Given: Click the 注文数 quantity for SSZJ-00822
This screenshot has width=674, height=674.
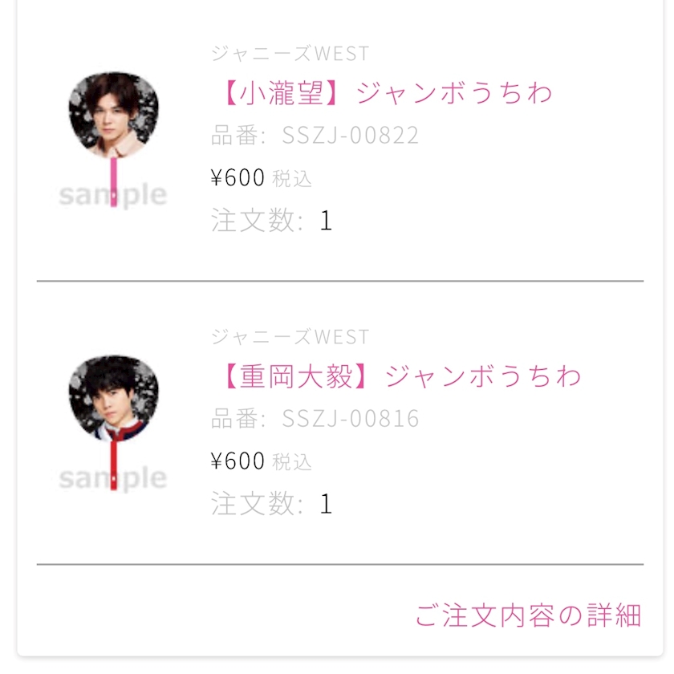Looking at the screenshot, I should (326, 221).
